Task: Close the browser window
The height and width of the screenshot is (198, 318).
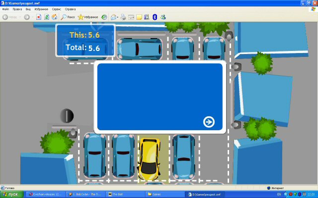Action: [x=315, y=3]
